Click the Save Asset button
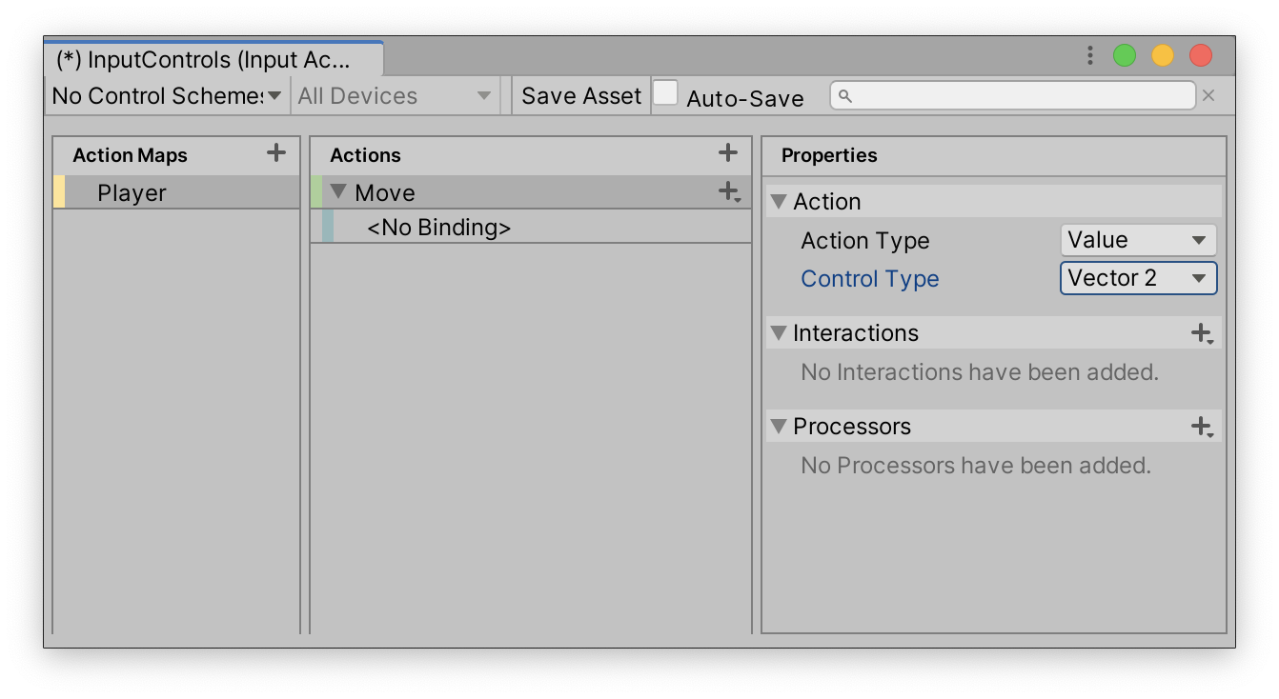This screenshot has height=699, width=1279. point(581,96)
